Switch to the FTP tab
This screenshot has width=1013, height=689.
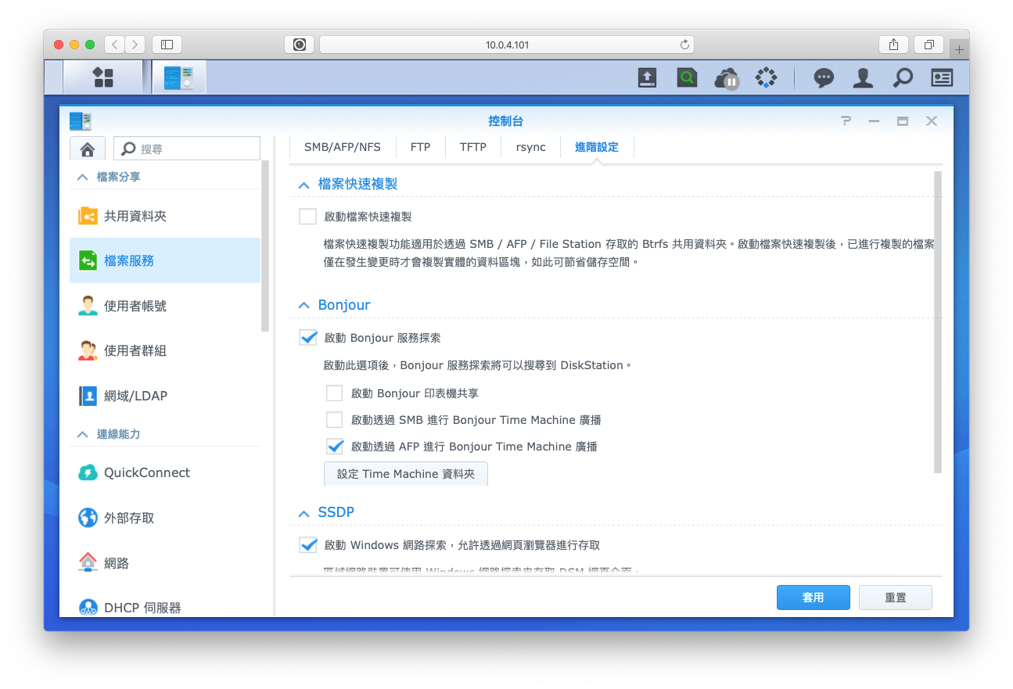pos(420,147)
